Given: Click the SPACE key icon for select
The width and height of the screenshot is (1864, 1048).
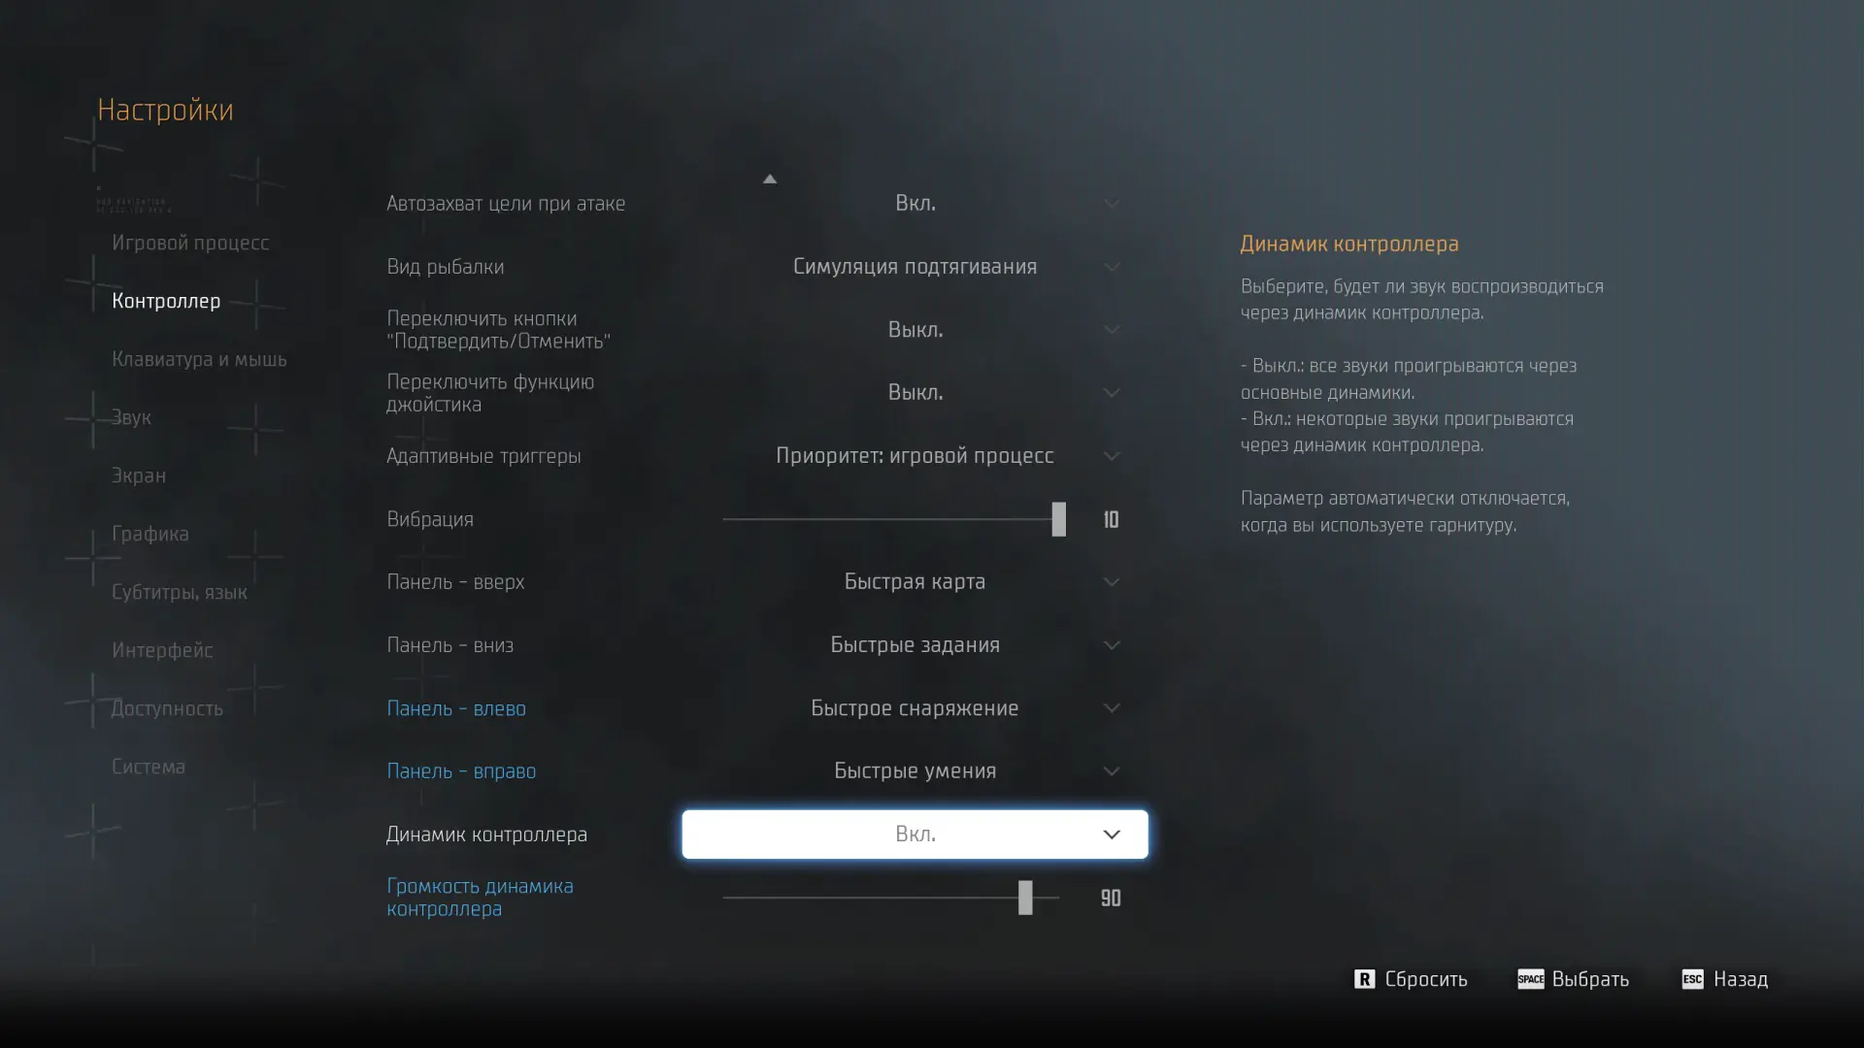Looking at the screenshot, I should 1530,979.
